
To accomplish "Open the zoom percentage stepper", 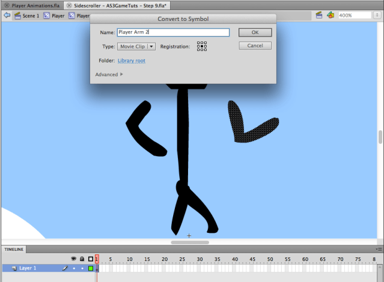I will click(x=377, y=15).
